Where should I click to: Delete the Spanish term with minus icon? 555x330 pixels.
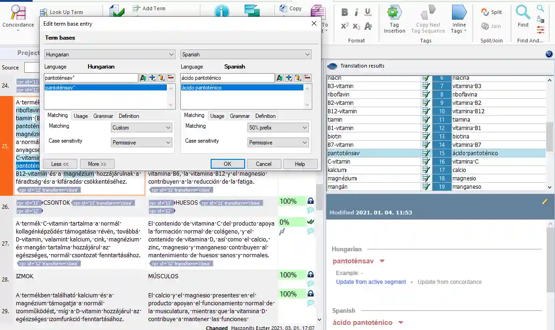308,78
